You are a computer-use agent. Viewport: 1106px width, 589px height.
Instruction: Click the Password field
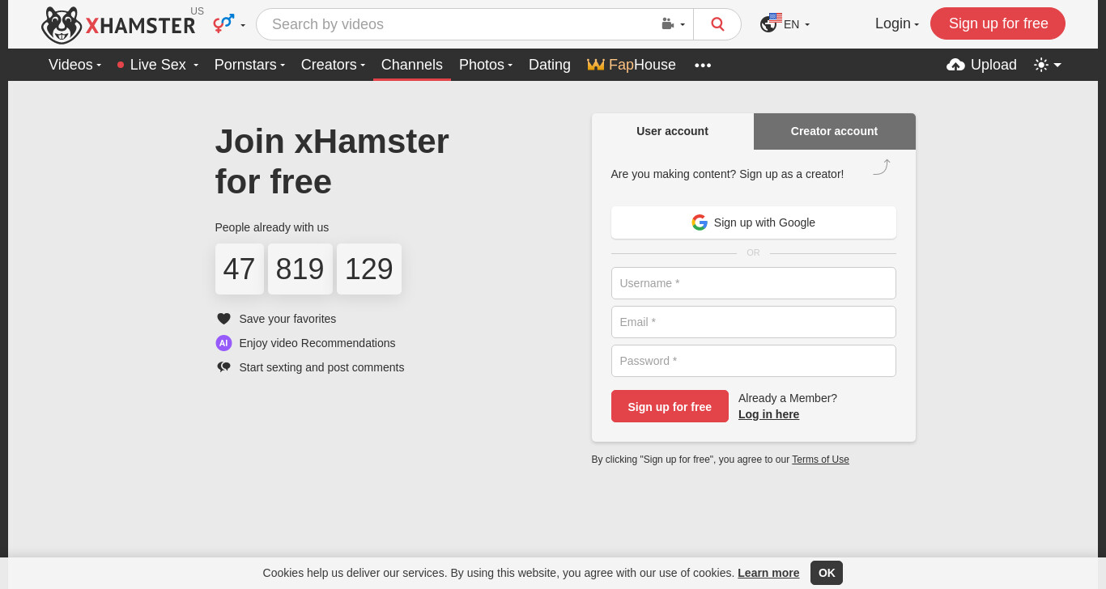pyautogui.click(x=753, y=361)
